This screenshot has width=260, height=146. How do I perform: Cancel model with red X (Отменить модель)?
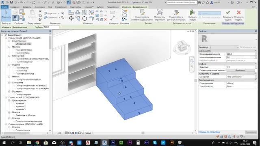click(239, 15)
